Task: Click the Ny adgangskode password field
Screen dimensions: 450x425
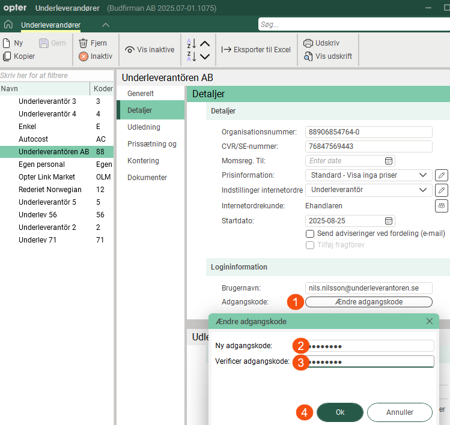Action: [369, 346]
